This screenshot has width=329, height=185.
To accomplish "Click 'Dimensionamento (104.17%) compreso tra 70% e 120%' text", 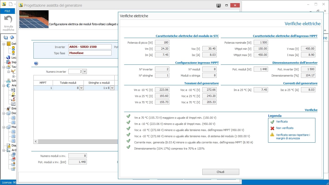I will click(x=169, y=149).
